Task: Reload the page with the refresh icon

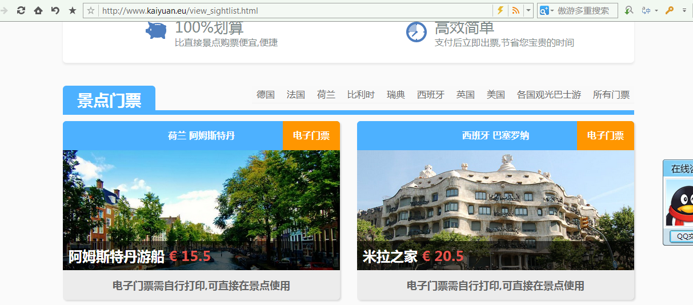Action: point(21,10)
